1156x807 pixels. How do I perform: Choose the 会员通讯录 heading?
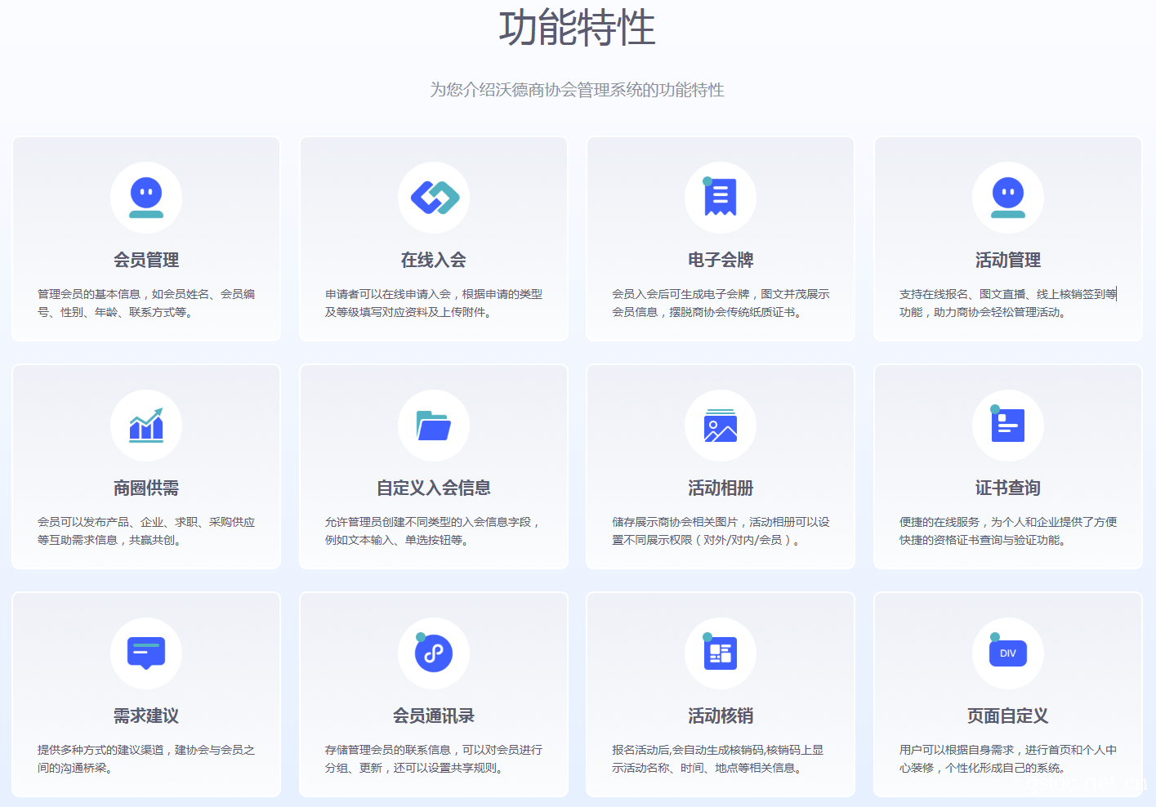click(434, 716)
